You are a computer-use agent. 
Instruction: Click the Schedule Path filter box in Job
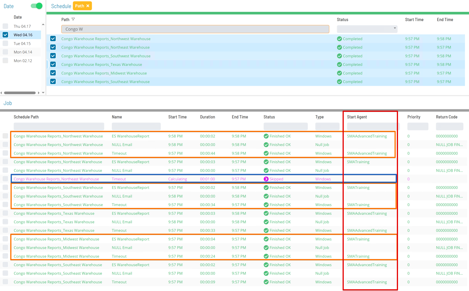pyautogui.click(x=59, y=126)
